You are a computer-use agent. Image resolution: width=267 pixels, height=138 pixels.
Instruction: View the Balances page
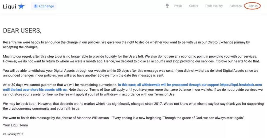point(235,6)
